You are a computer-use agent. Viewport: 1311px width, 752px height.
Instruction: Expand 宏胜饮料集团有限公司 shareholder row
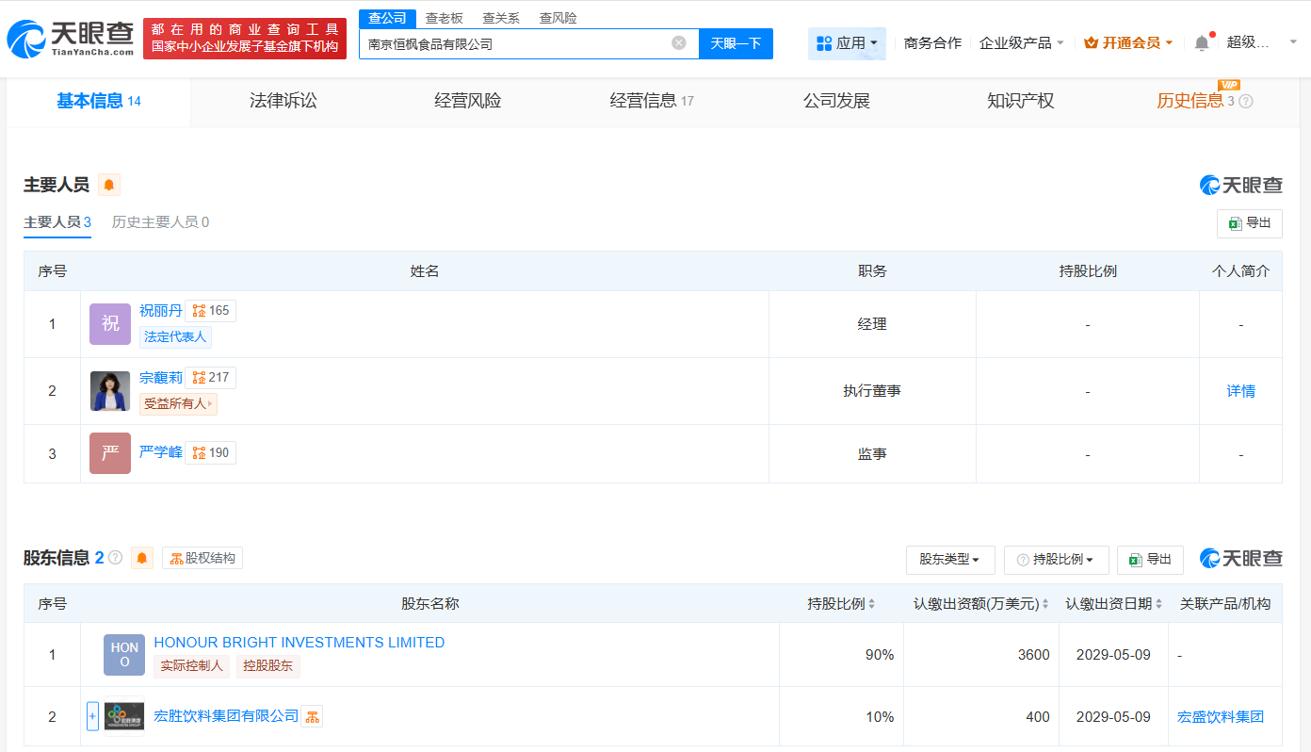tap(91, 715)
